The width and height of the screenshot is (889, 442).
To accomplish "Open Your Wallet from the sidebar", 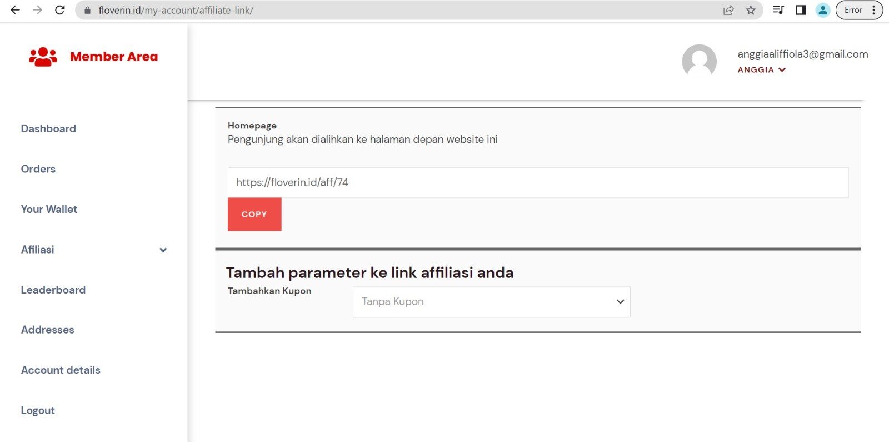I will pos(49,209).
